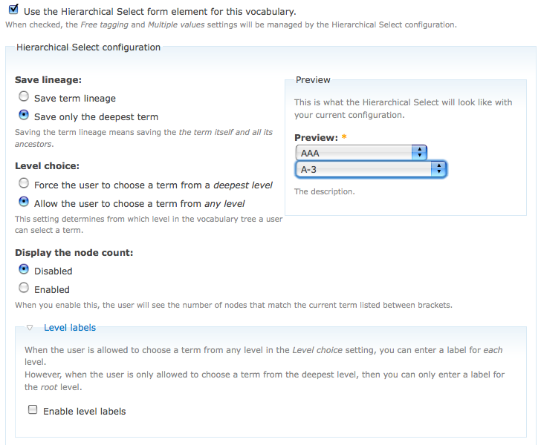Select the Save term lineage radio button
The image size is (541, 445).
click(x=24, y=97)
